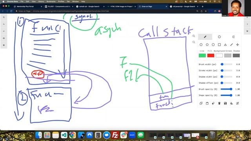Open the dark gray Shadow color swatch

coord(236,56)
